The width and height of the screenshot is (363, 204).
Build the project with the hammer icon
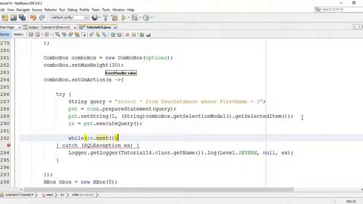105,18
